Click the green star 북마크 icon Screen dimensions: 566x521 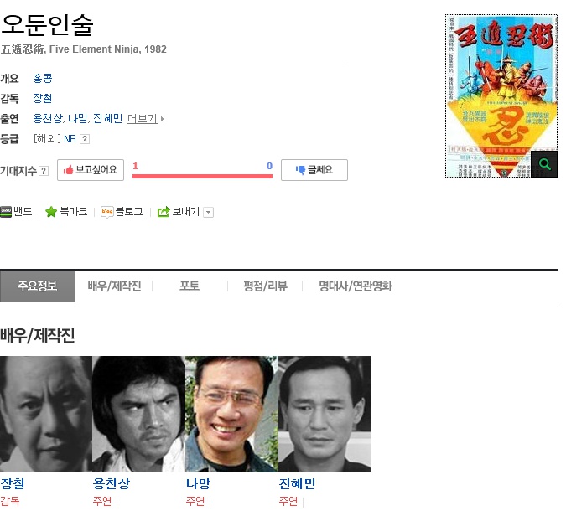click(51, 212)
